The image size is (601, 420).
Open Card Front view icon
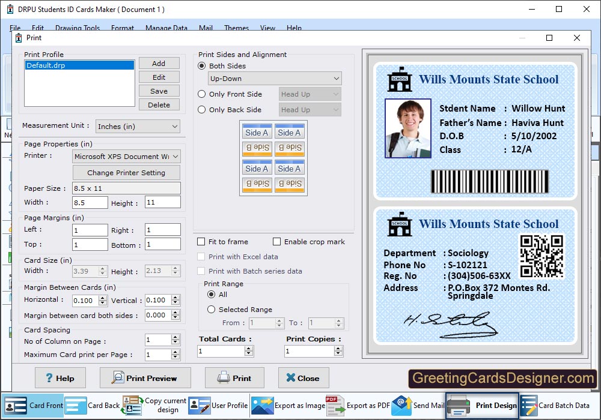[x=16, y=406]
